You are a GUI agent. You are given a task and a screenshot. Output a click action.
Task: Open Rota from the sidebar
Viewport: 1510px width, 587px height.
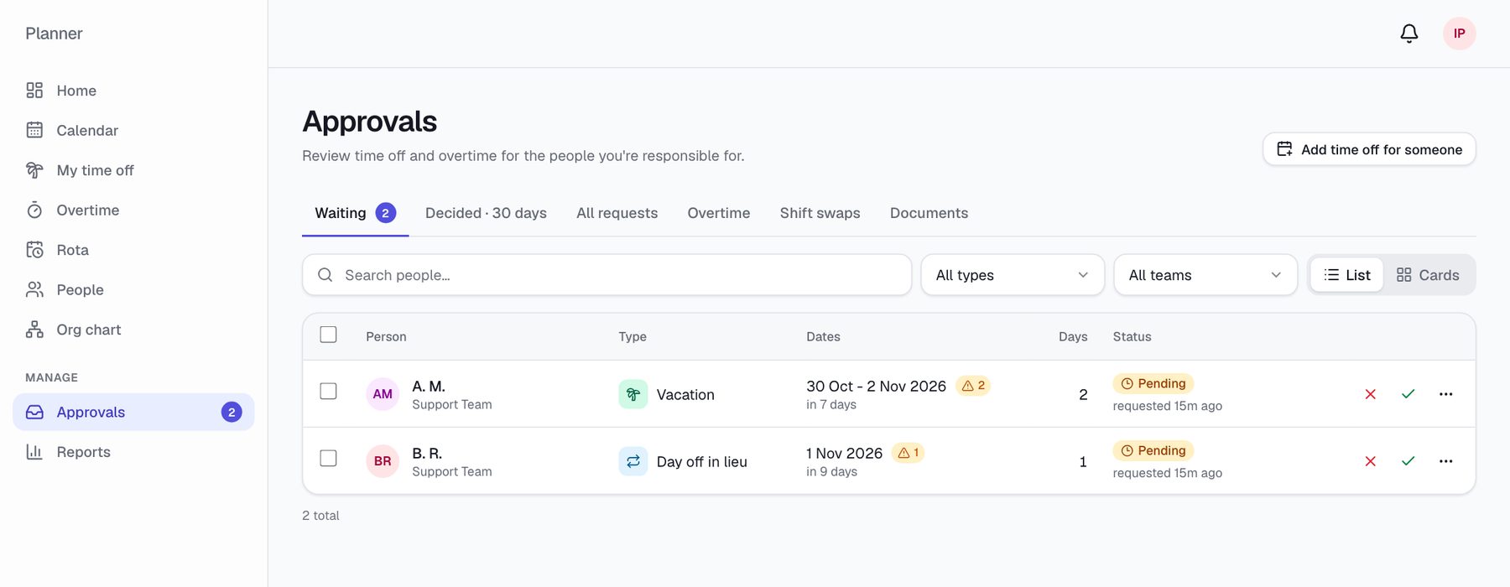[x=133, y=250]
